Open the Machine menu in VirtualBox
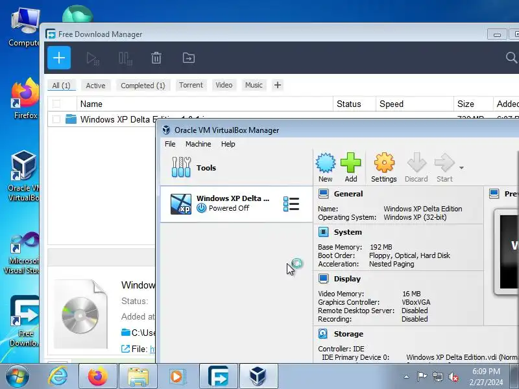The image size is (519, 389). click(199, 144)
